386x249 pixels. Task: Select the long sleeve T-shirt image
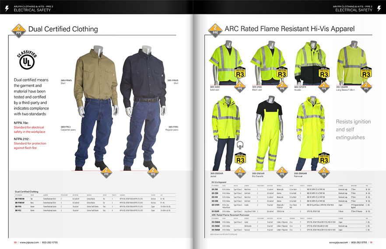point(352,62)
